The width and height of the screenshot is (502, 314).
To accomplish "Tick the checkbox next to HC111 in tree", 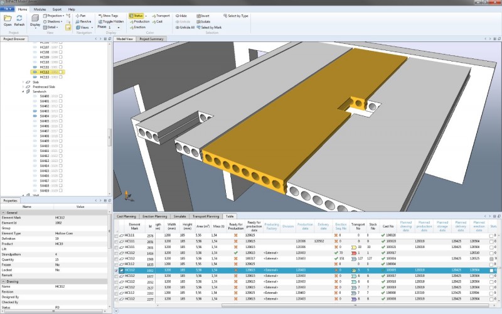I will point(60,67).
